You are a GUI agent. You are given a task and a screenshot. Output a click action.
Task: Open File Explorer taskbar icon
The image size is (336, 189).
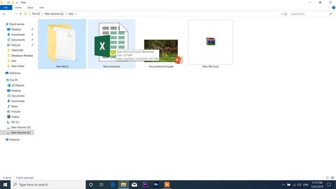click(x=123, y=184)
